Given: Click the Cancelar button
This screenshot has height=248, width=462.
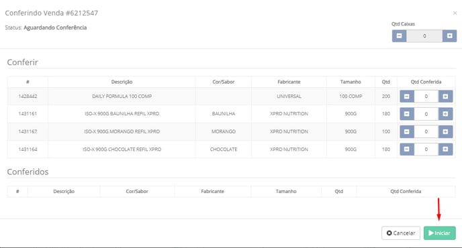Looking at the screenshot, I should coord(401,233).
